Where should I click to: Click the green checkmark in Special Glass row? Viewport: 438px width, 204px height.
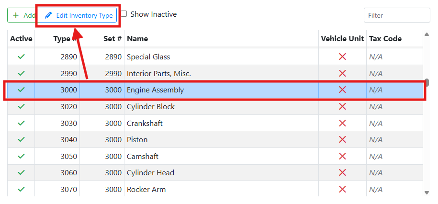(x=21, y=57)
